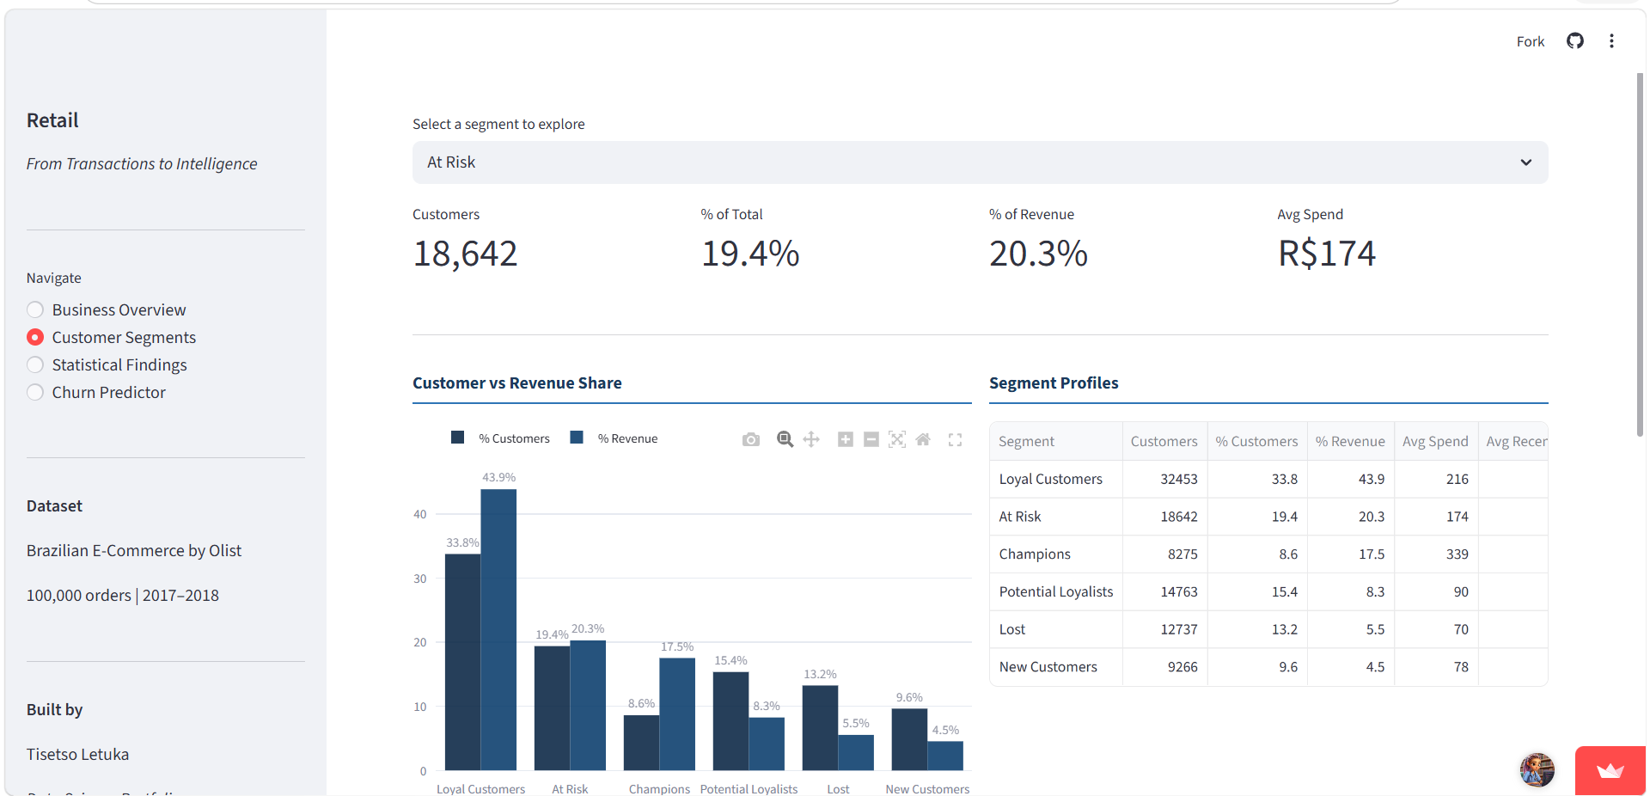Click the Segment Profiles heading
The image size is (1650, 796).
1054,383
